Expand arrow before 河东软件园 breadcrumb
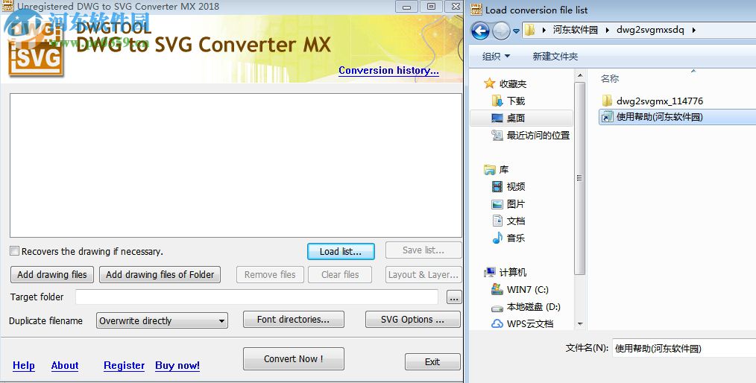The height and width of the screenshot is (383, 756). 544,30
